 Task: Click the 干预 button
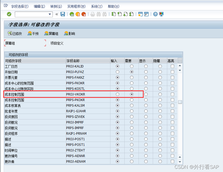pyautogui.click(x=33, y=34)
